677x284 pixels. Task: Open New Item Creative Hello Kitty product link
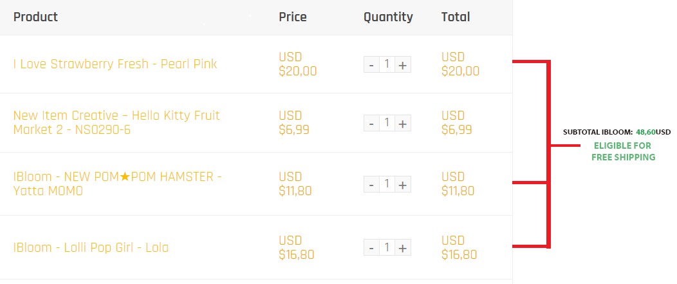point(116,122)
